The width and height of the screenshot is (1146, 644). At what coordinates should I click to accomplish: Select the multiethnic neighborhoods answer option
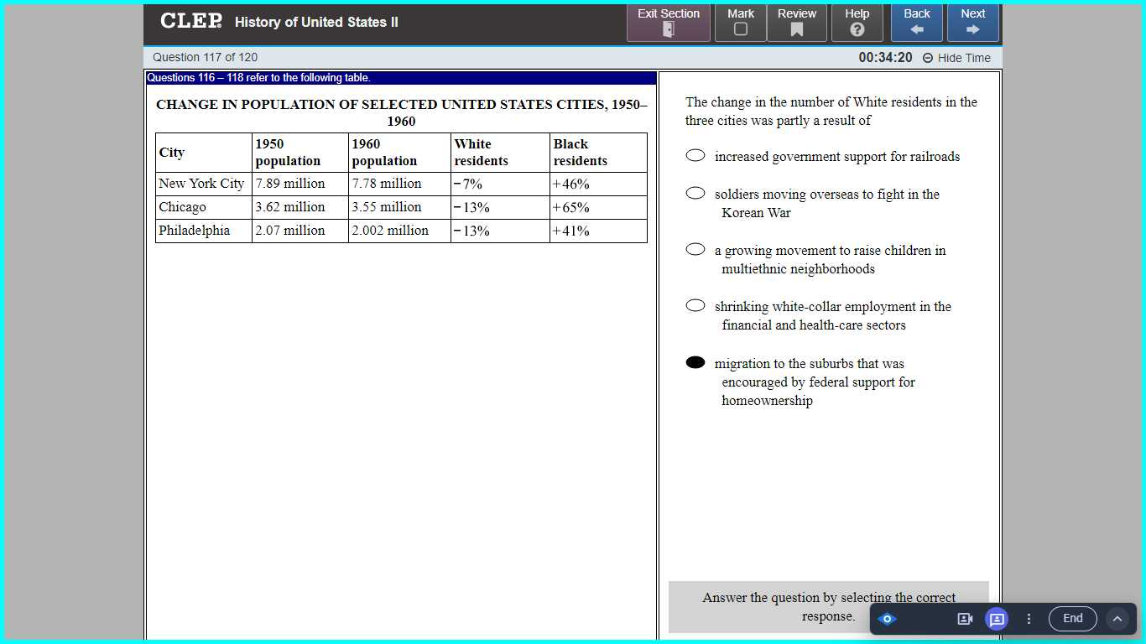pos(695,248)
